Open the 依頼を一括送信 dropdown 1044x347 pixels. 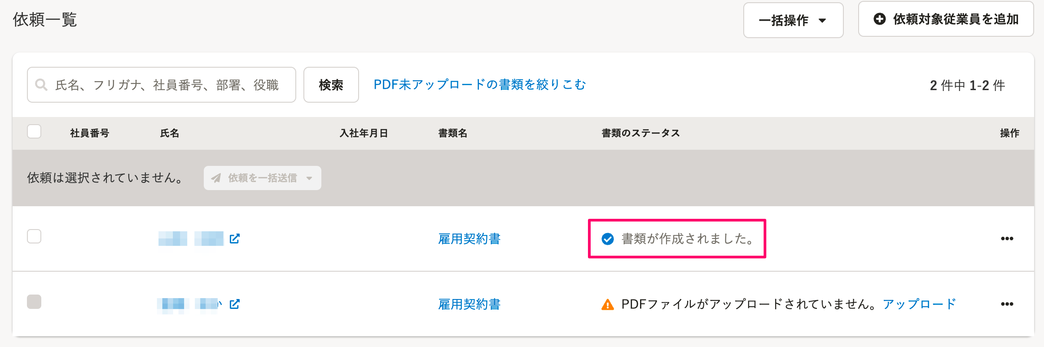[x=262, y=178]
